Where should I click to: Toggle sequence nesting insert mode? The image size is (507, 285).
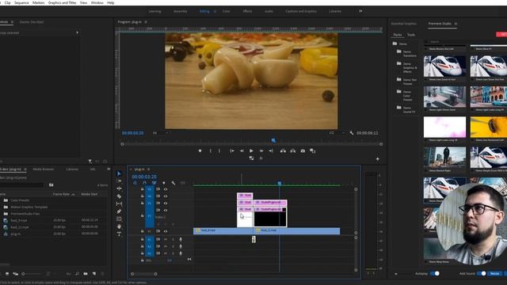tap(135, 183)
